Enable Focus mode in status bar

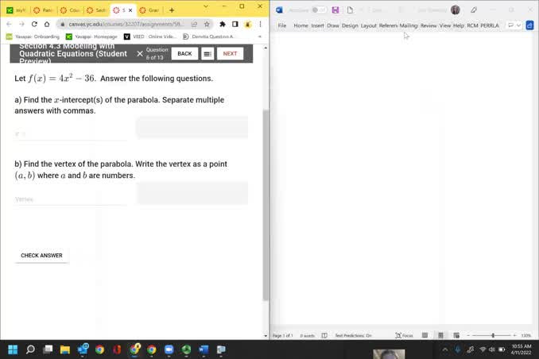click(403, 335)
